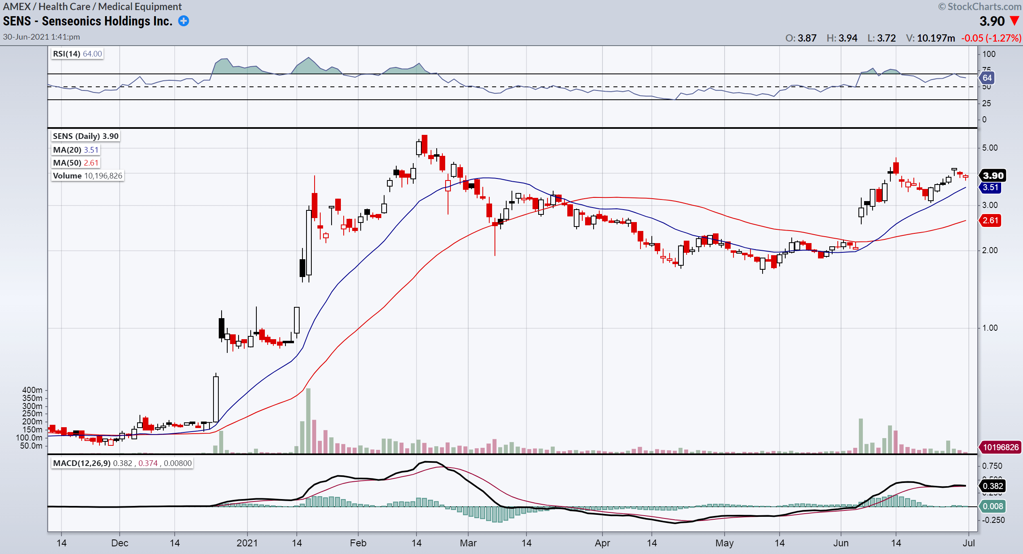Click the RSI 64 value badge
This screenshot has width=1023, height=554.
coord(987,78)
